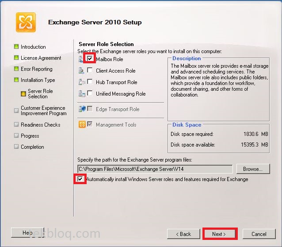The width and height of the screenshot is (282, 247).
Task: Select the License Agreement step label
Action: tap(41, 58)
